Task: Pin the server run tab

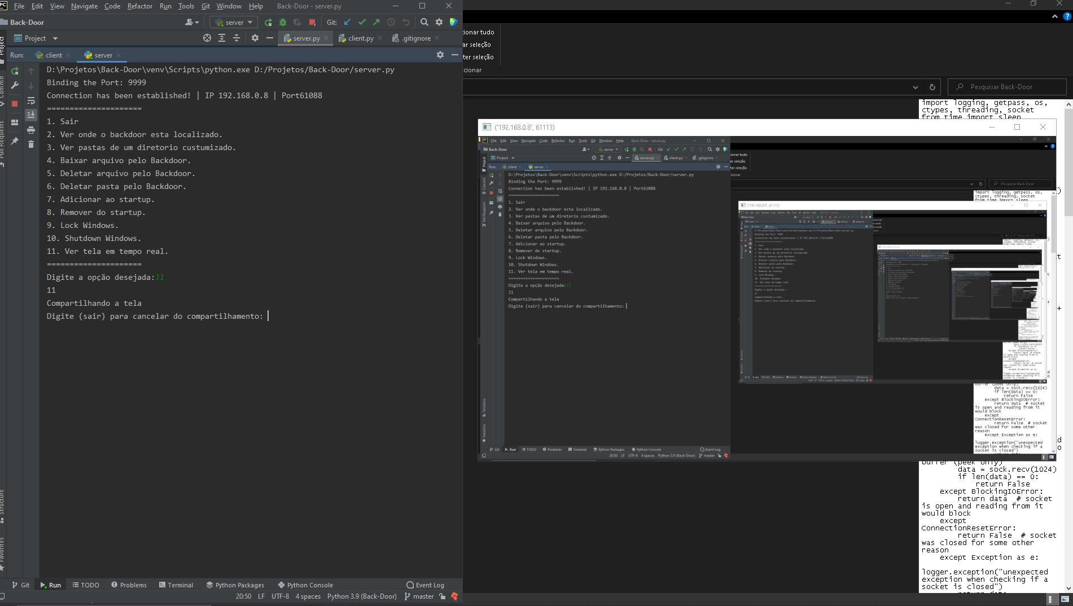Action: pos(15,140)
